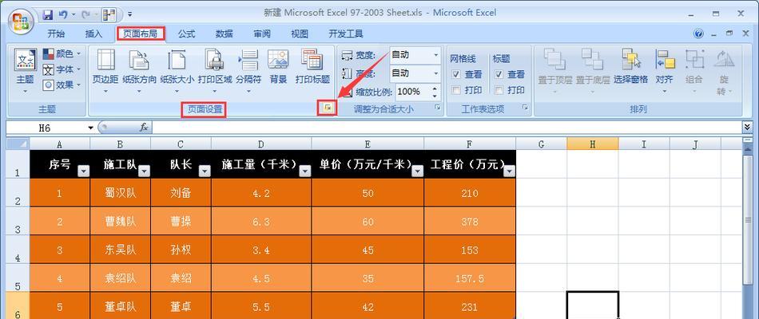Redo action in quick access toolbar

coord(88,14)
